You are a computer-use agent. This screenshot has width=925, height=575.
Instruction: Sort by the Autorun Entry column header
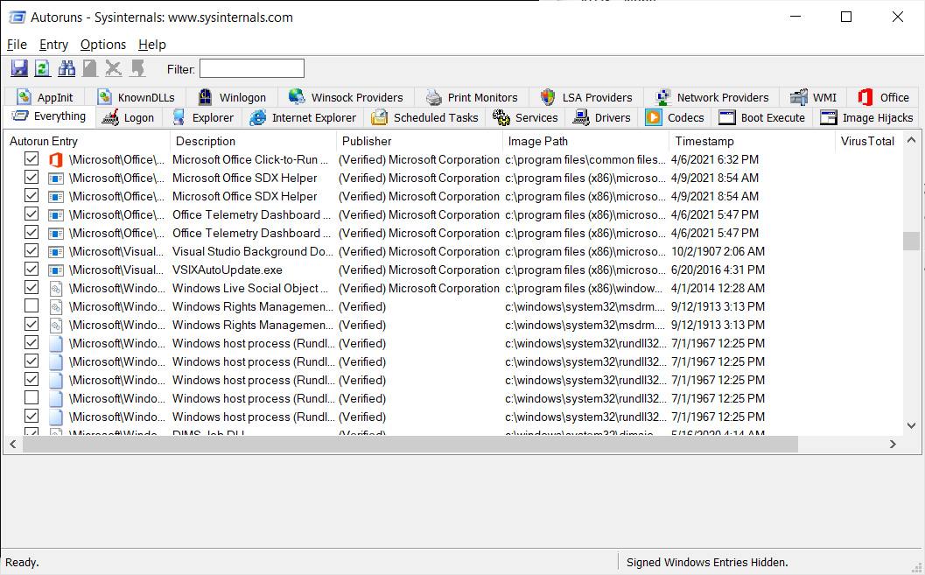pos(88,141)
